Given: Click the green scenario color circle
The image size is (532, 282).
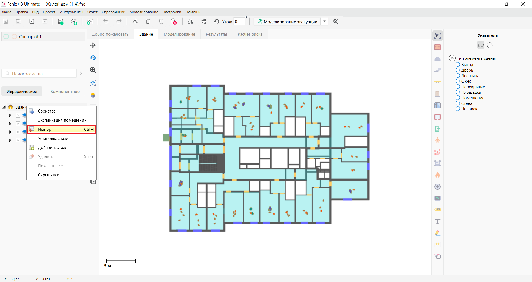Looking at the screenshot, I should click(6, 36).
